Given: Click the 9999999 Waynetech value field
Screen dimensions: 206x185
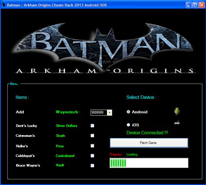Looking at the screenshot, I should tap(99, 112).
